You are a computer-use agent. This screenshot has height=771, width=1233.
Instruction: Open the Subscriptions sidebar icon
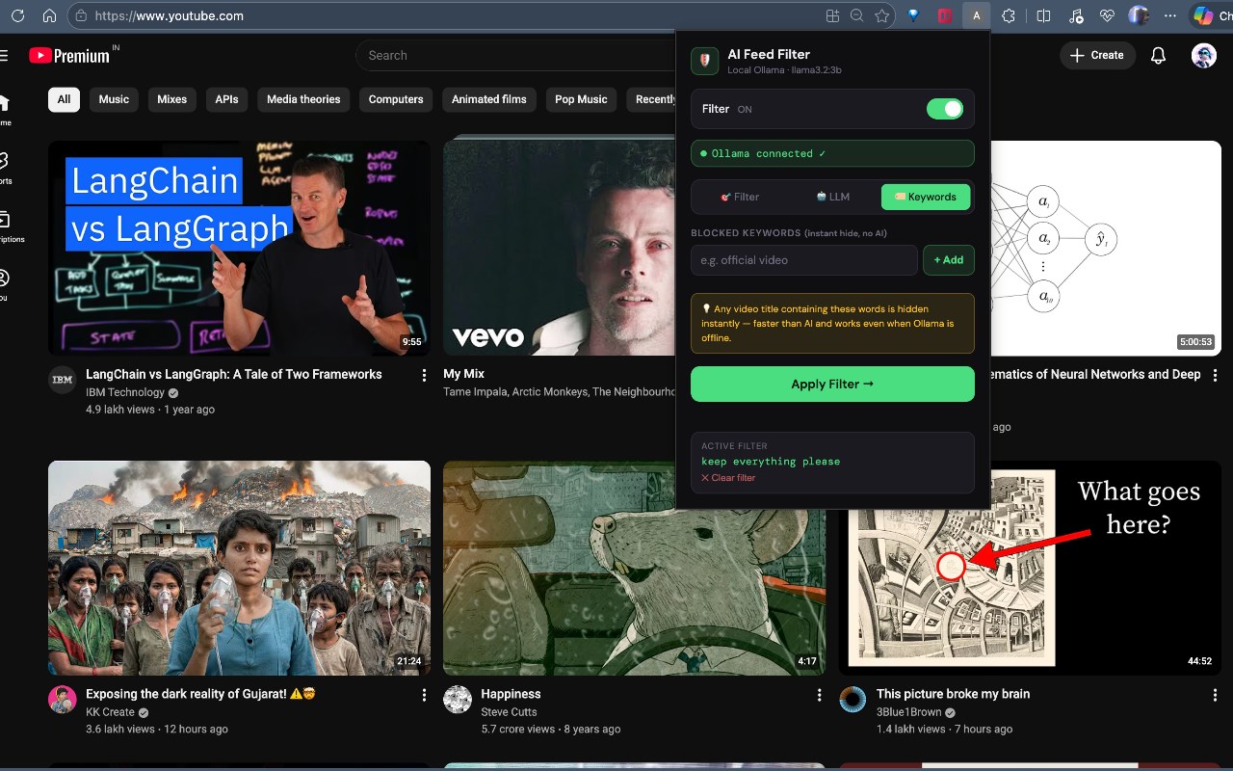pos(4,220)
